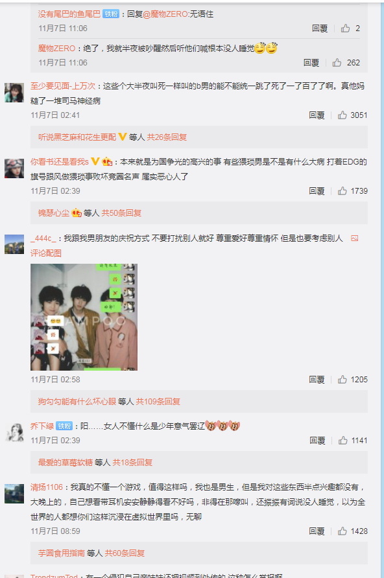Like 清扬1106's comment with 1428 likes
Screen dimensions: 384x578
tap(342, 531)
